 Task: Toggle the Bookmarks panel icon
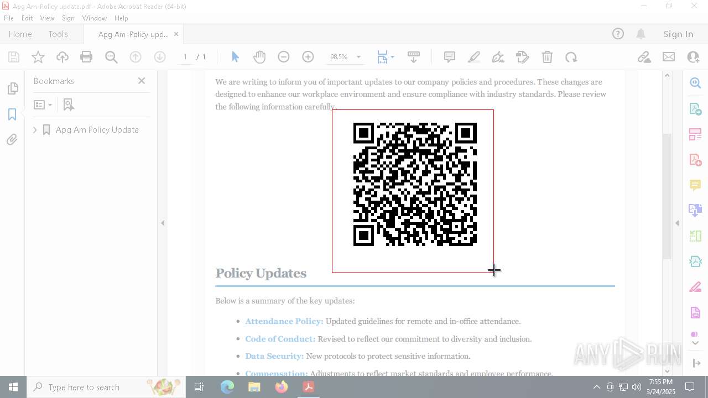(x=12, y=114)
